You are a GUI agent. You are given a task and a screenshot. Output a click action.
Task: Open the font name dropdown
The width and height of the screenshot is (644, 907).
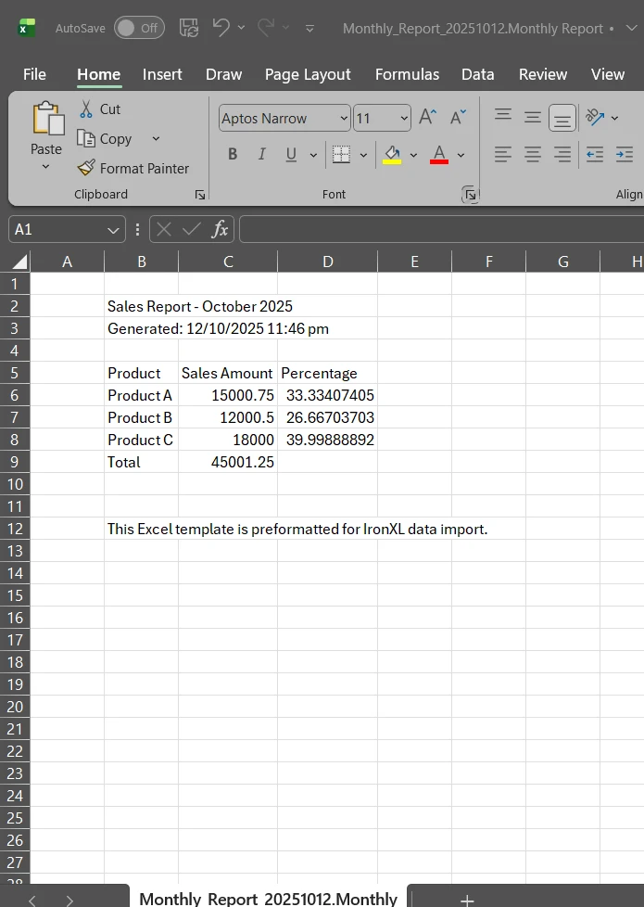344,118
